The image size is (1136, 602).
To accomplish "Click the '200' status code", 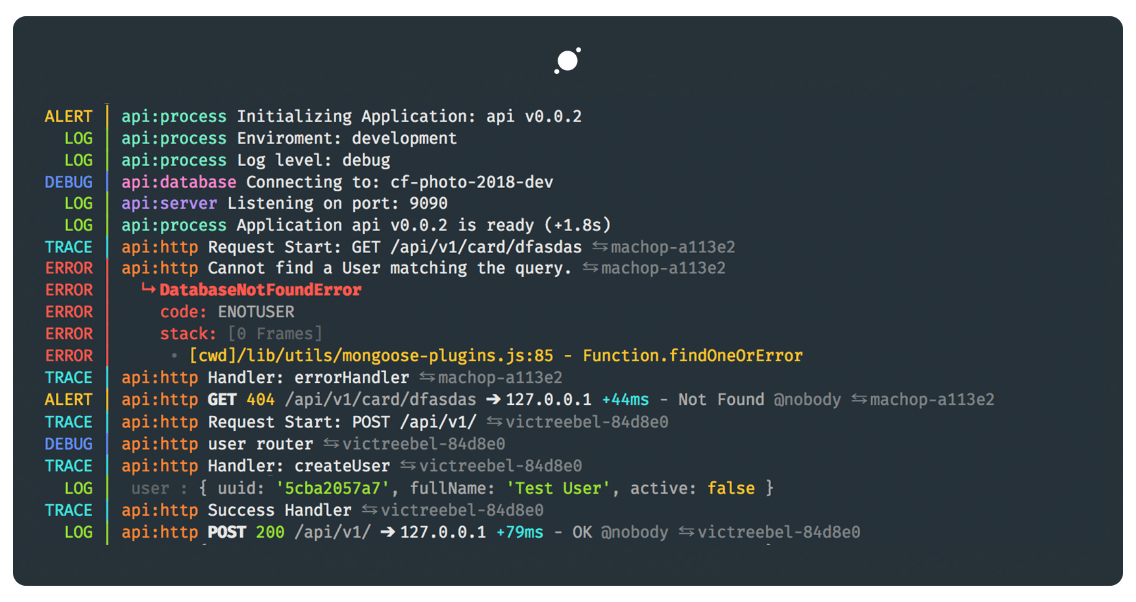I will 270,533.
